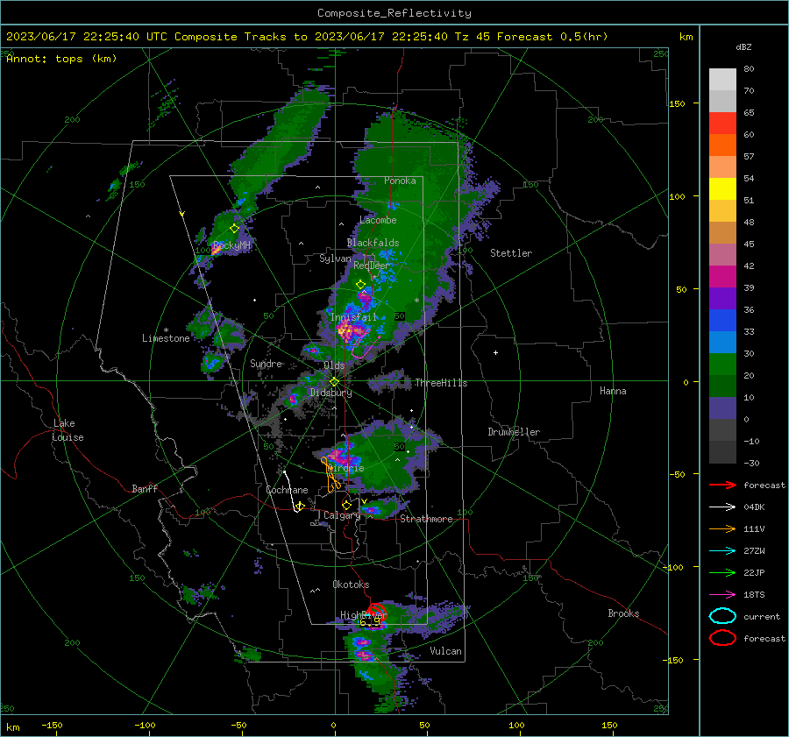Screen dimensions: 789x737
Task: Click the 36 dBZ blue swatch
Action: pyautogui.click(x=722, y=320)
